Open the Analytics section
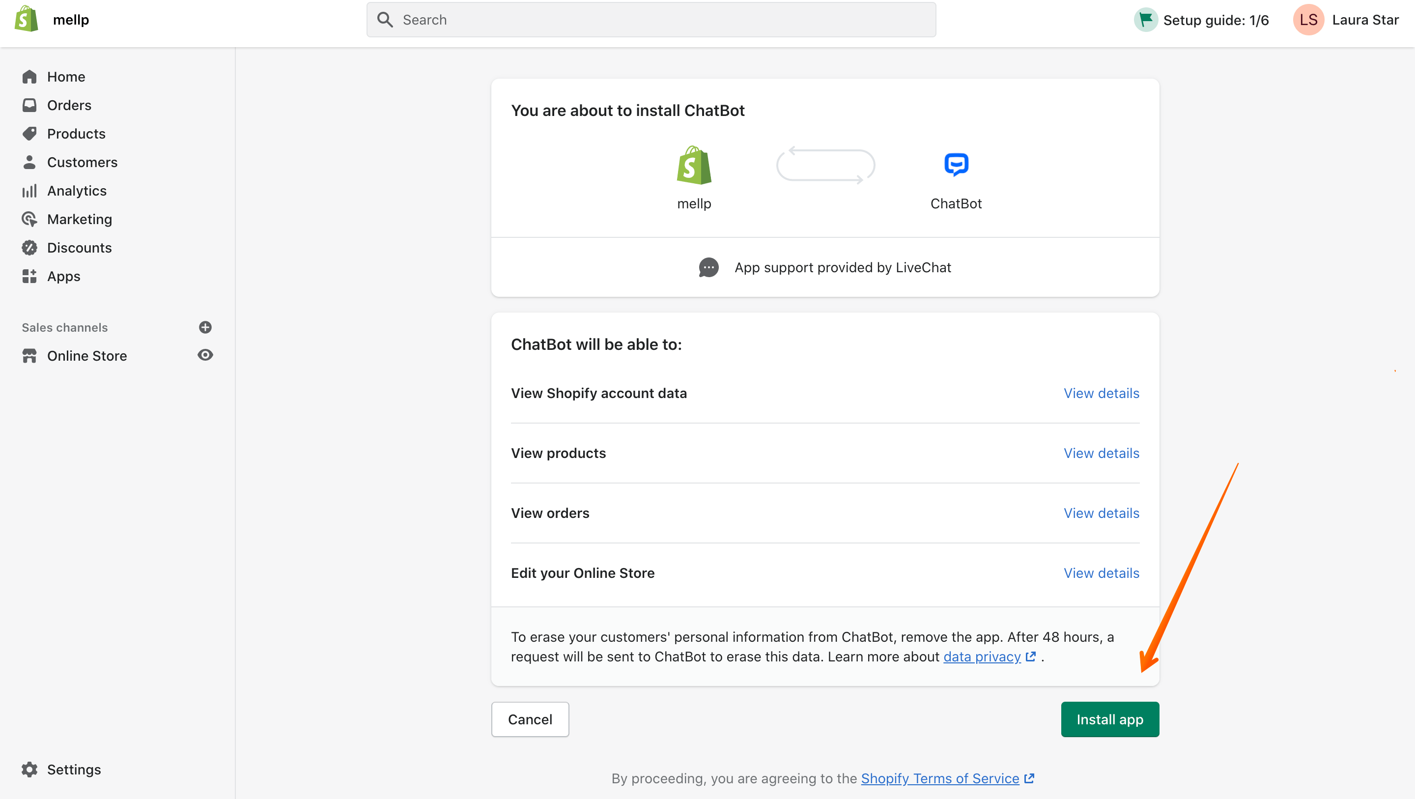Viewport: 1415px width, 799px height. click(x=77, y=191)
